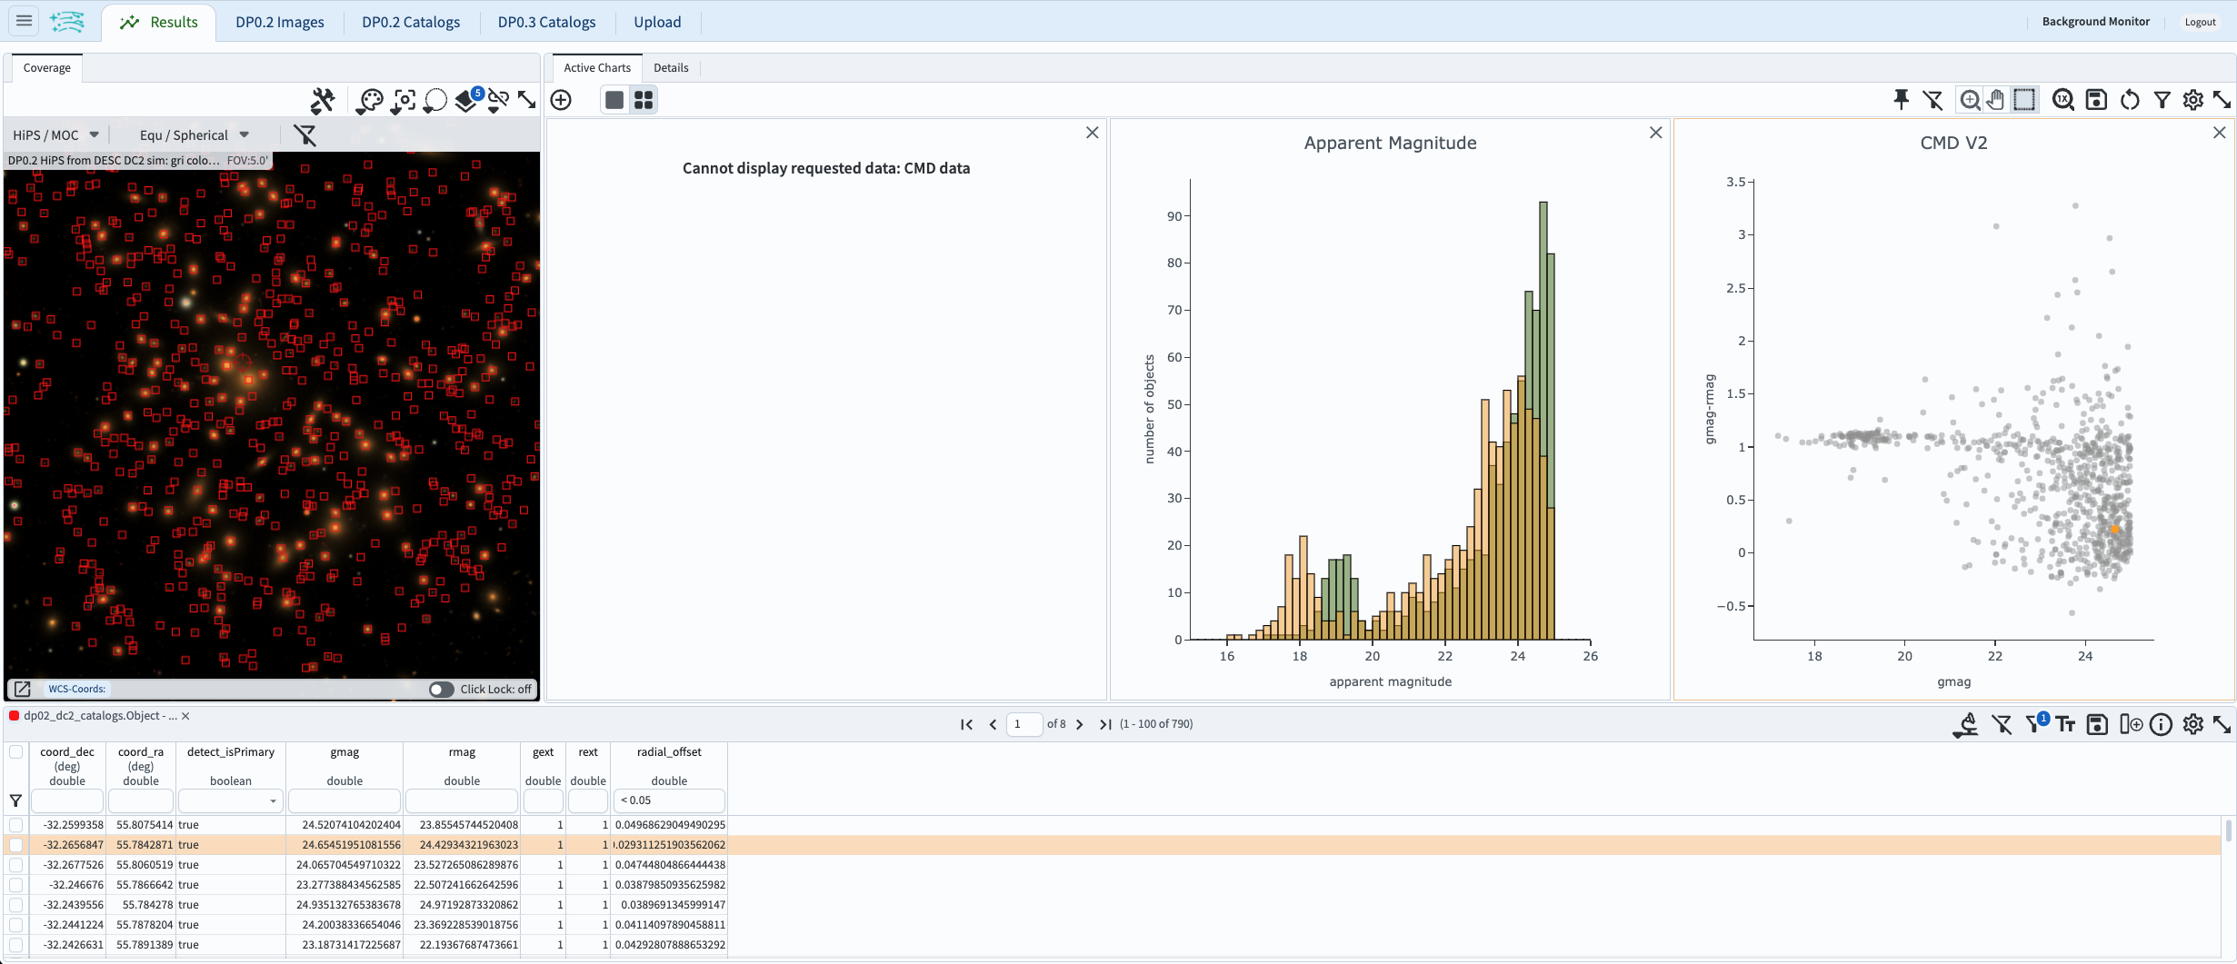2237x964 pixels.
Task: Open the Details tab in the charts panel
Action: [671, 67]
